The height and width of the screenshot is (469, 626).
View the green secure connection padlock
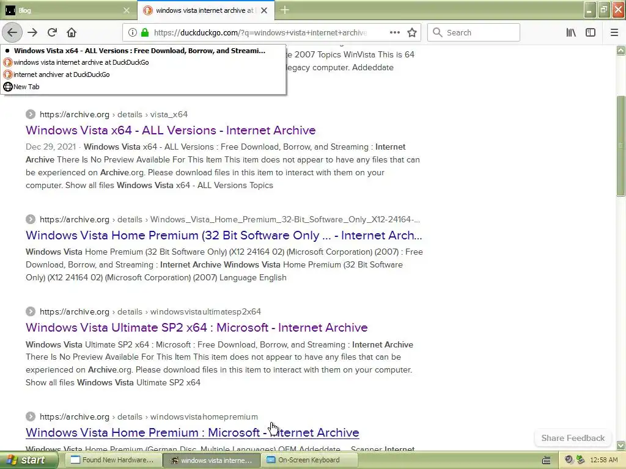[145, 33]
